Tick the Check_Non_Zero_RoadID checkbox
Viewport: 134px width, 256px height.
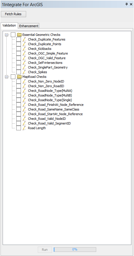[19, 86]
